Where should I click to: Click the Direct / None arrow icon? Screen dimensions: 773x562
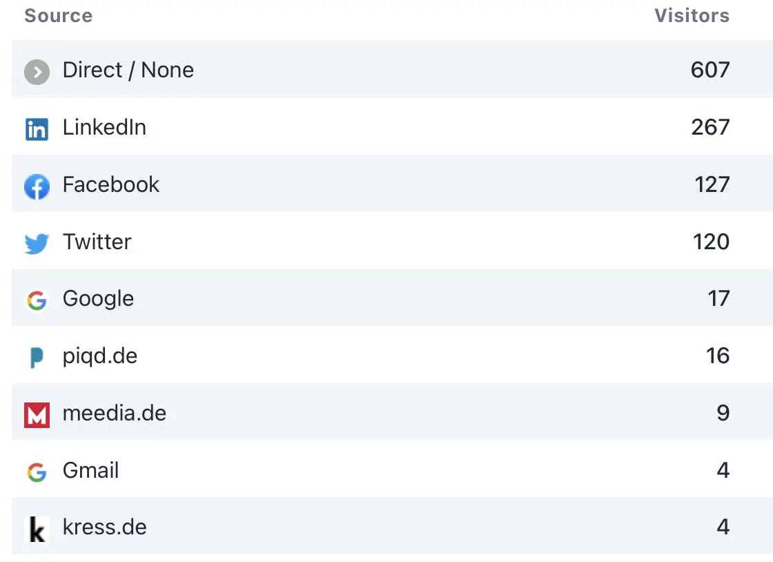(x=37, y=71)
